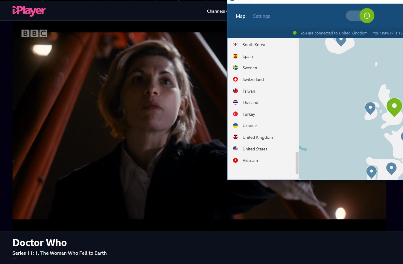Click the Taiwan flag icon

point(235,91)
